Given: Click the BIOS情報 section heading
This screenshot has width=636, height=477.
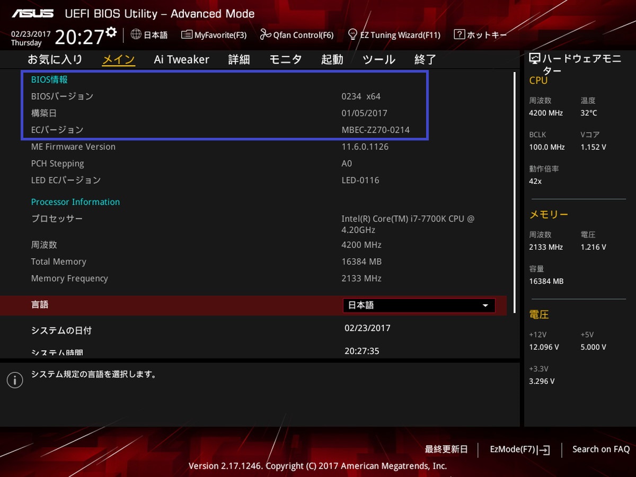Looking at the screenshot, I should pos(49,79).
